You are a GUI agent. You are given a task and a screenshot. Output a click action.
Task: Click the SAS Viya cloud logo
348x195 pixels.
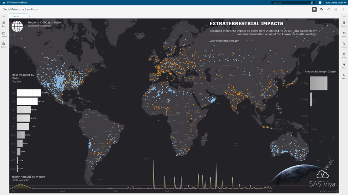[x=323, y=175]
